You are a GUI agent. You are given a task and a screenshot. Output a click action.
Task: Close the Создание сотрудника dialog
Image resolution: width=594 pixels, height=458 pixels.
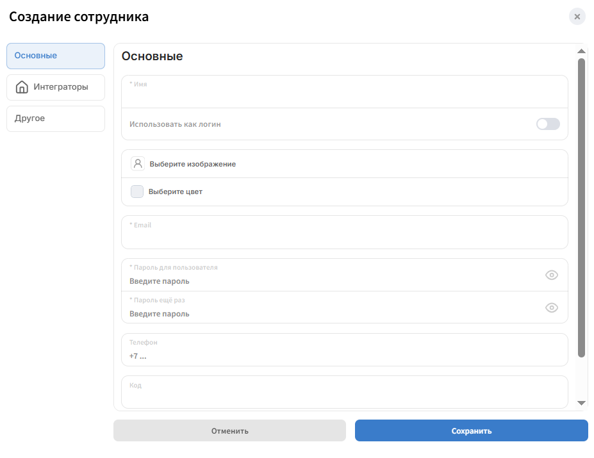(577, 17)
